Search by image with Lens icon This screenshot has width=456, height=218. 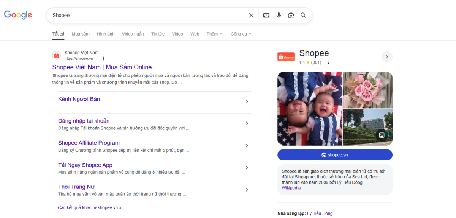[x=291, y=16]
